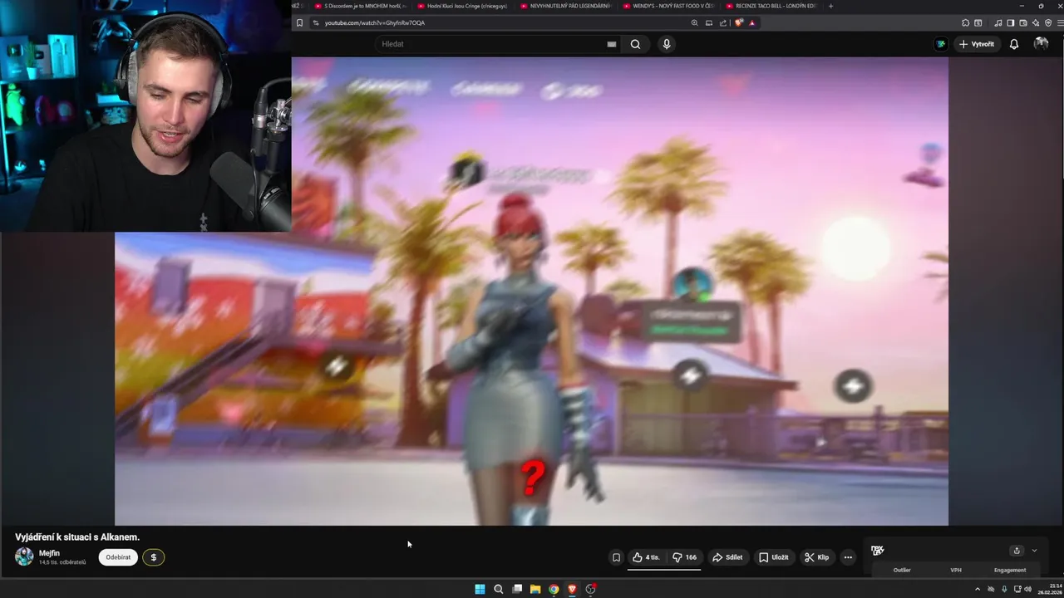
Task: Dislike the video showing 166
Action: click(x=684, y=557)
